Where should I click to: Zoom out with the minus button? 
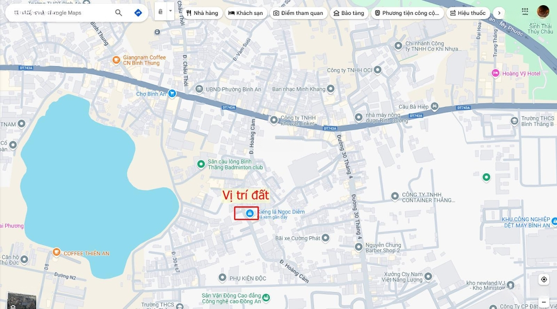(544, 302)
